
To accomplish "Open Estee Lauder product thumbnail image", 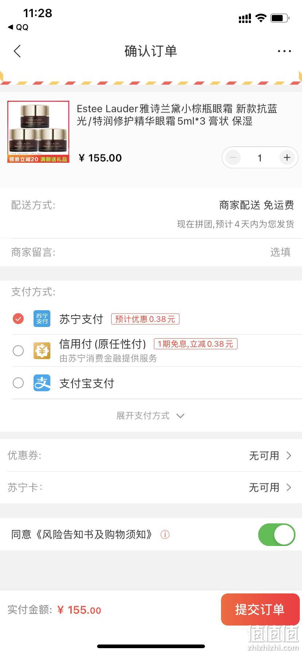I will point(38,132).
